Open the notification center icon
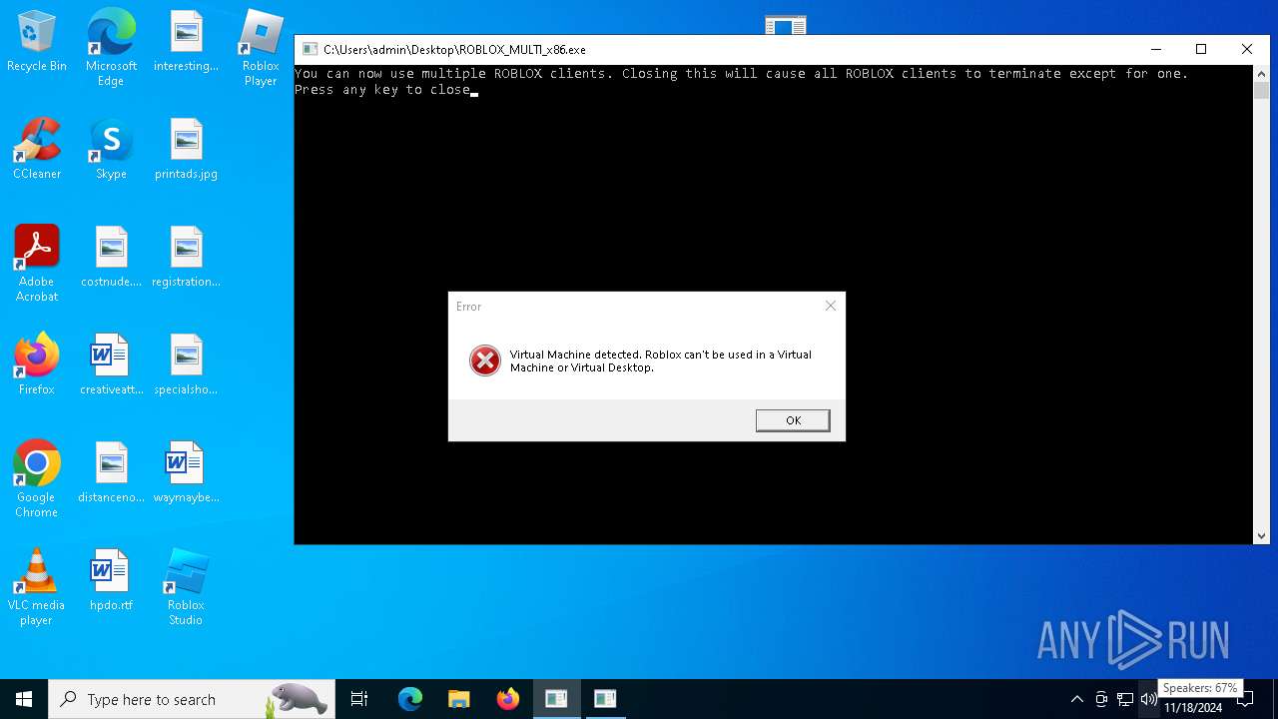Viewport: 1278px width, 719px height. pos(1245,699)
